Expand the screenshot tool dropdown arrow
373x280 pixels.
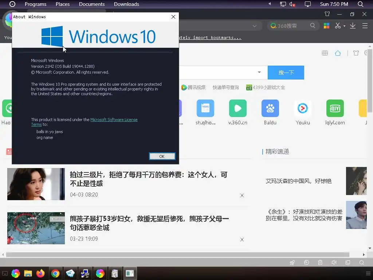pos(344,26)
